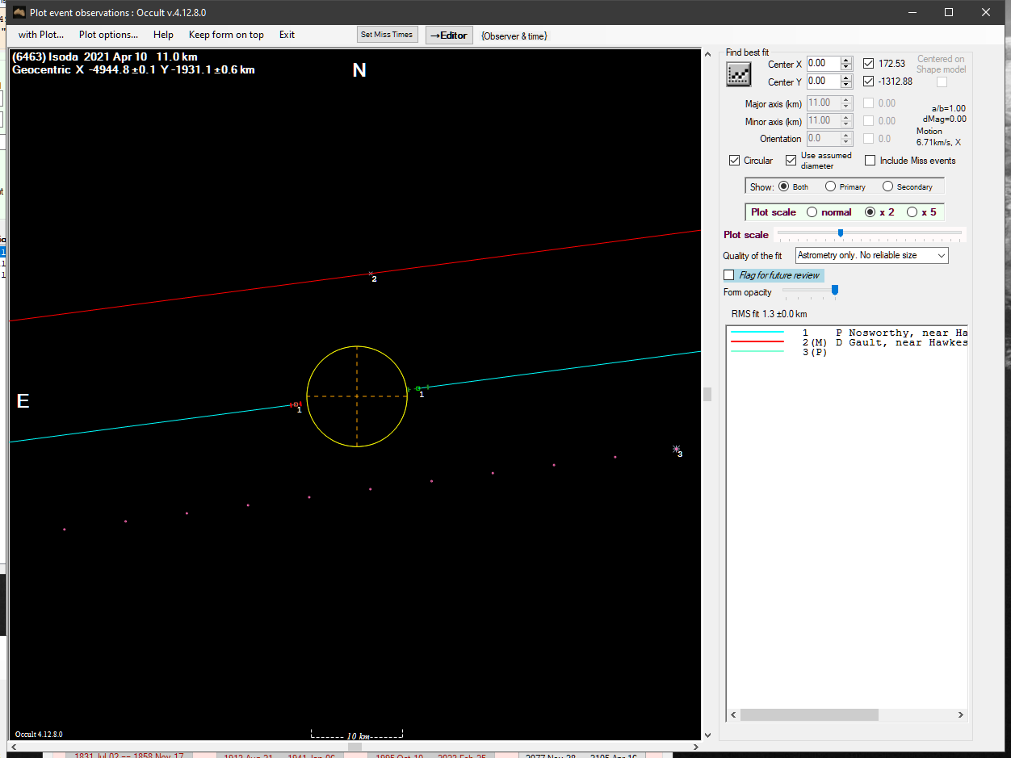
Task: Toggle the Circular checkbox
Action: 734,161
